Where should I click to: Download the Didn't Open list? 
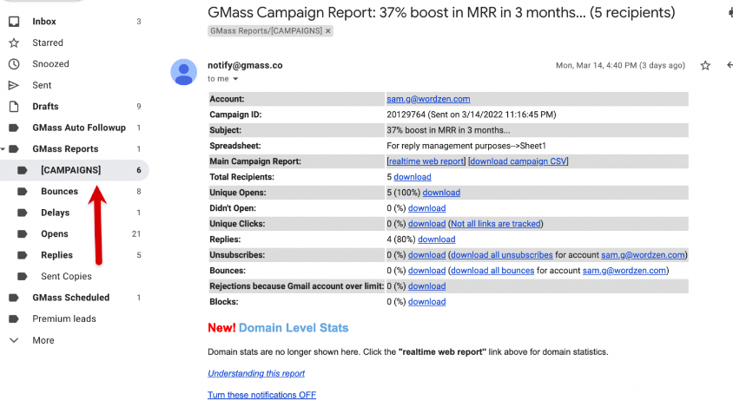426,208
